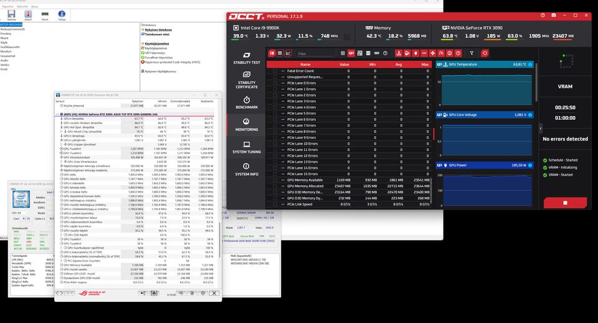
Task: Check the GPU Memory Available row checkbox
Action: pyautogui.click(x=275, y=180)
